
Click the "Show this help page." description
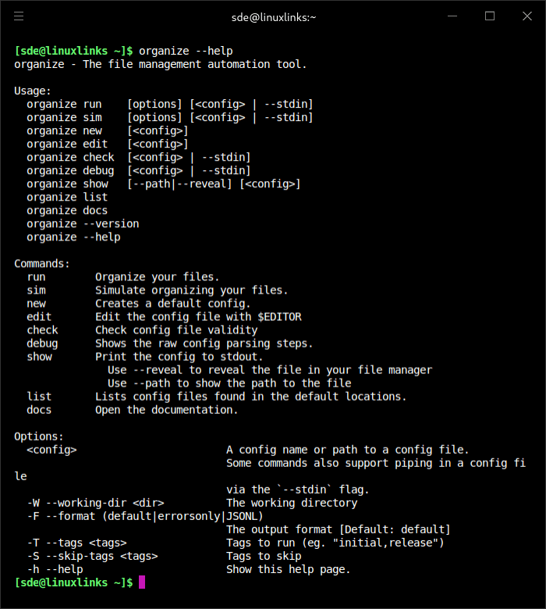click(x=289, y=569)
